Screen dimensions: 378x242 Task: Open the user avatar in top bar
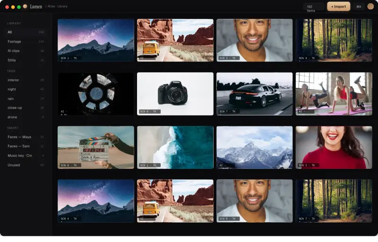pyautogui.click(x=370, y=7)
